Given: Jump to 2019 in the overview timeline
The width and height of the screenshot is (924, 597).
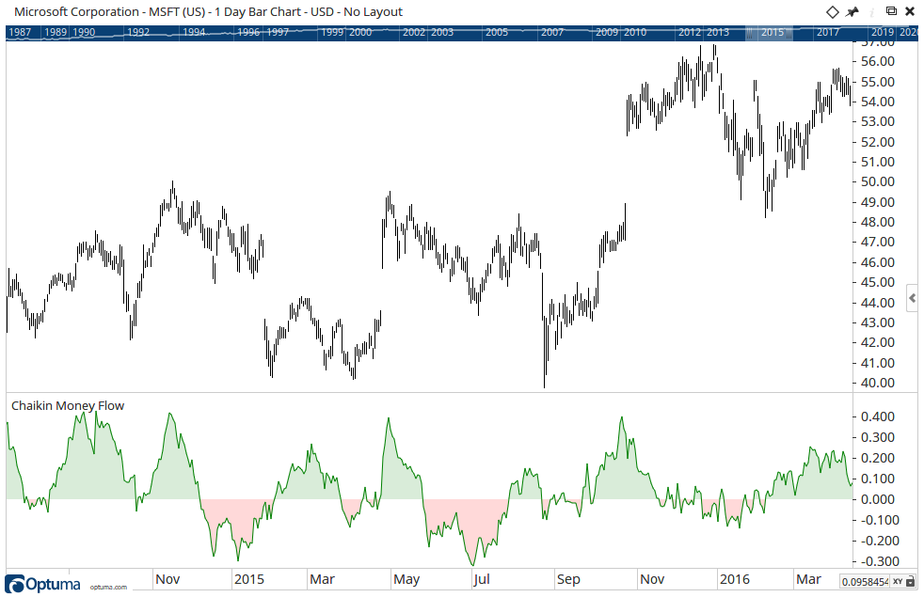Looking at the screenshot, I should [x=883, y=32].
